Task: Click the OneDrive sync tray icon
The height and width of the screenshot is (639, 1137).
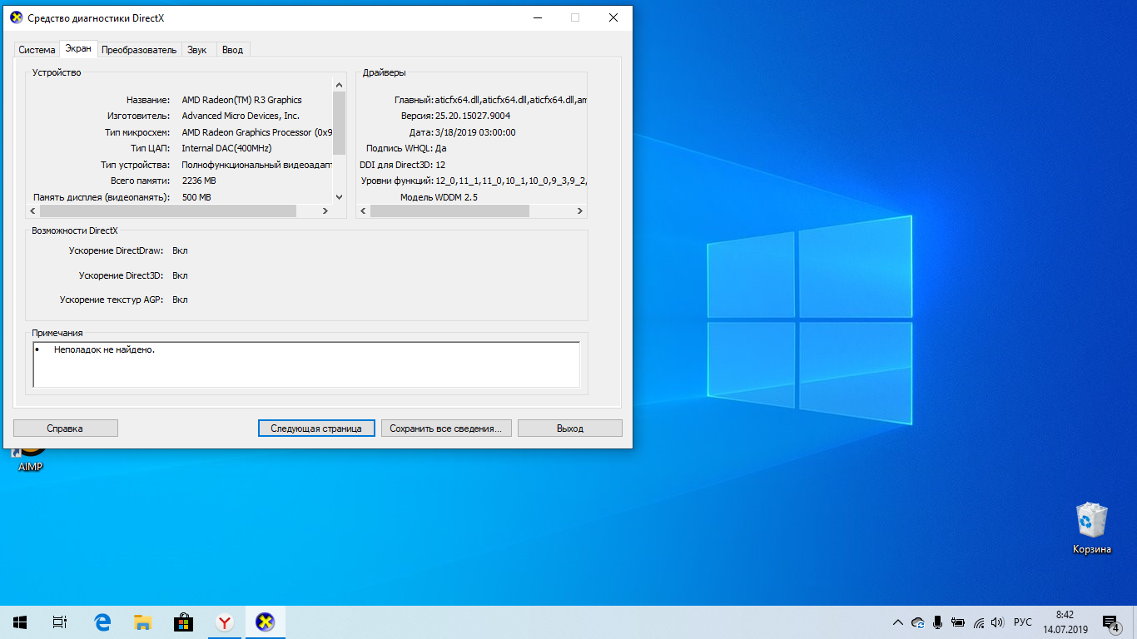Action: click(x=918, y=622)
